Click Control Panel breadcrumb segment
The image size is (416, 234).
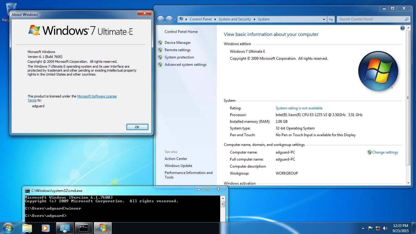coord(200,19)
